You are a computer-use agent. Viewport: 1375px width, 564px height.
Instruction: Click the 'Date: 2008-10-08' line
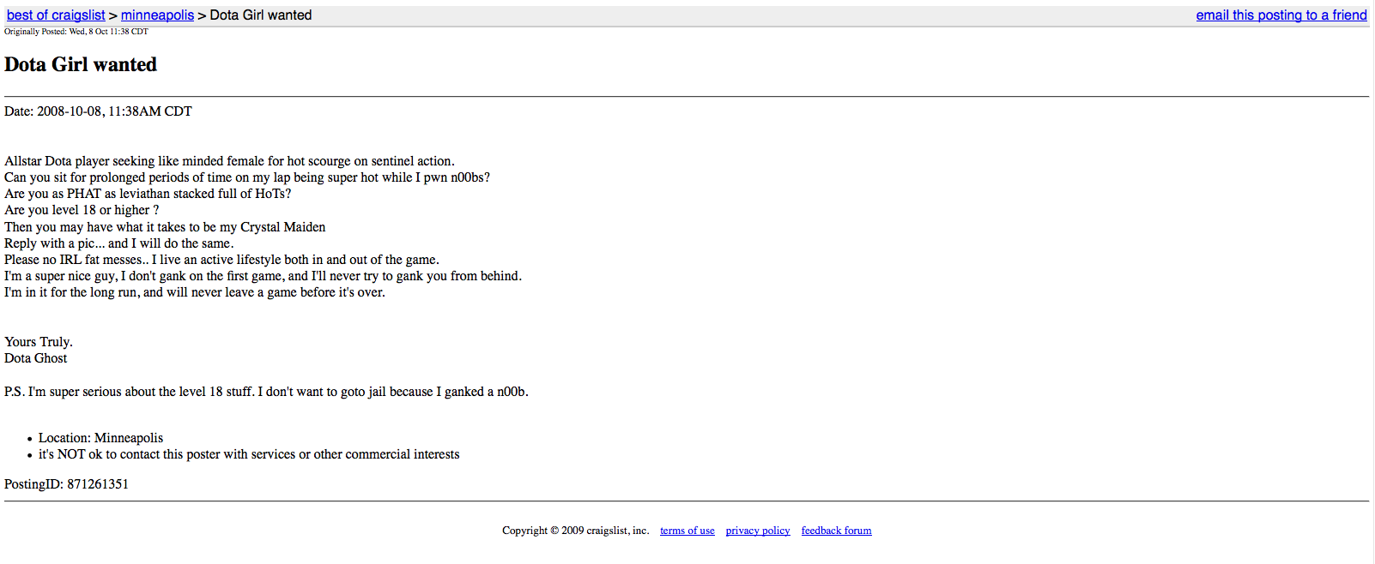[x=98, y=111]
